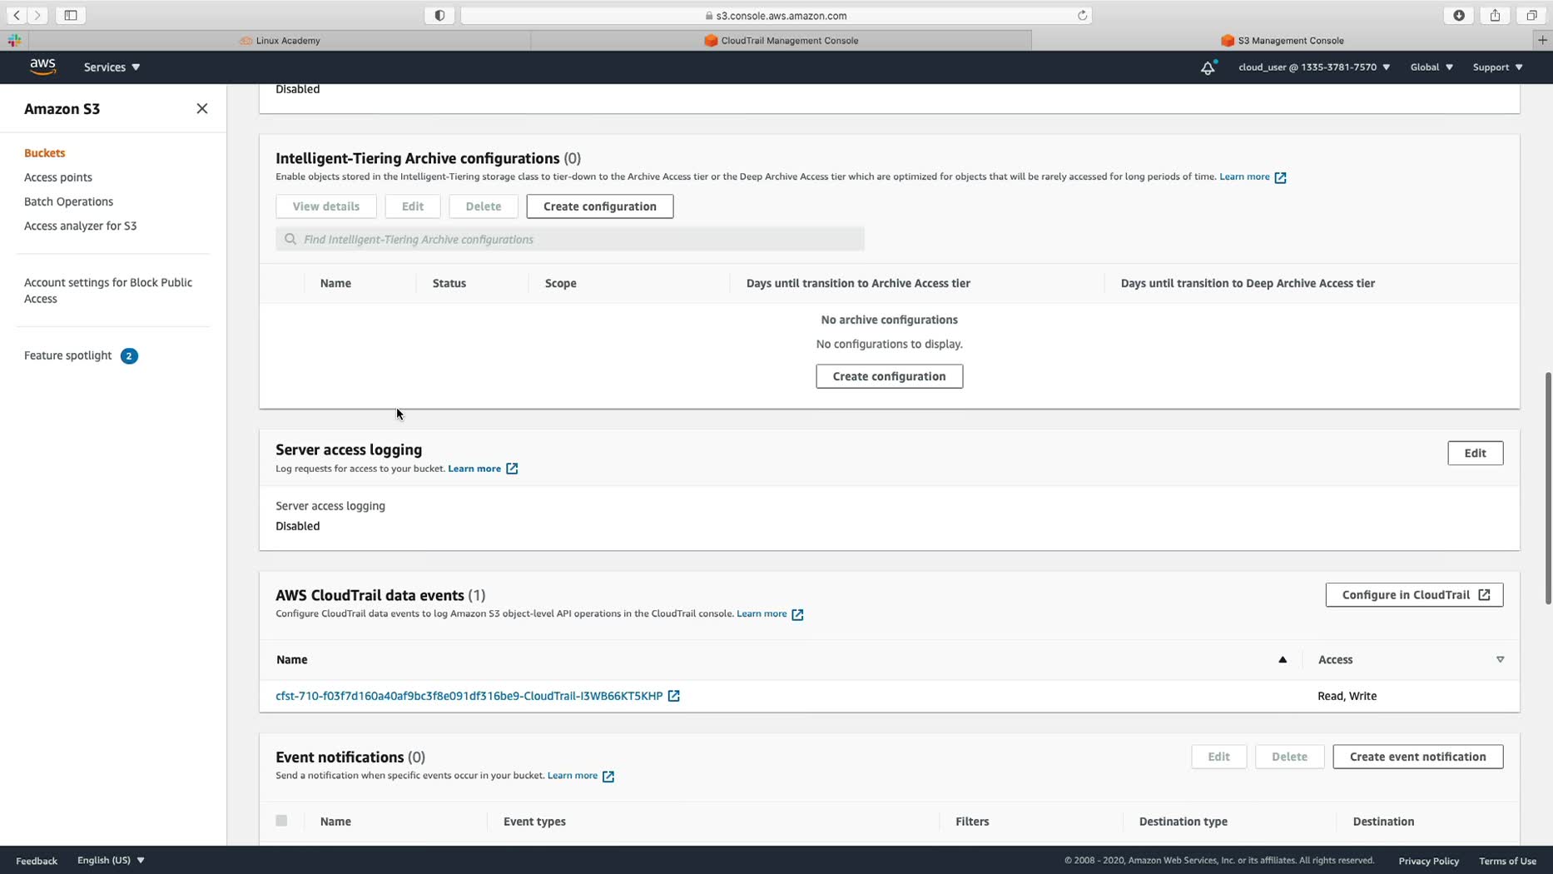Screen dimensions: 1553x874
Task: Click Edit for Server access logging
Action: coord(1475,453)
